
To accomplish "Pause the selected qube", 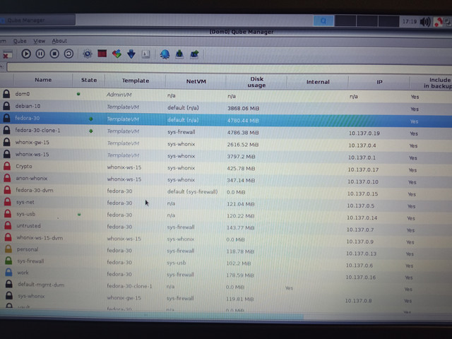I will pyautogui.click(x=40, y=54).
